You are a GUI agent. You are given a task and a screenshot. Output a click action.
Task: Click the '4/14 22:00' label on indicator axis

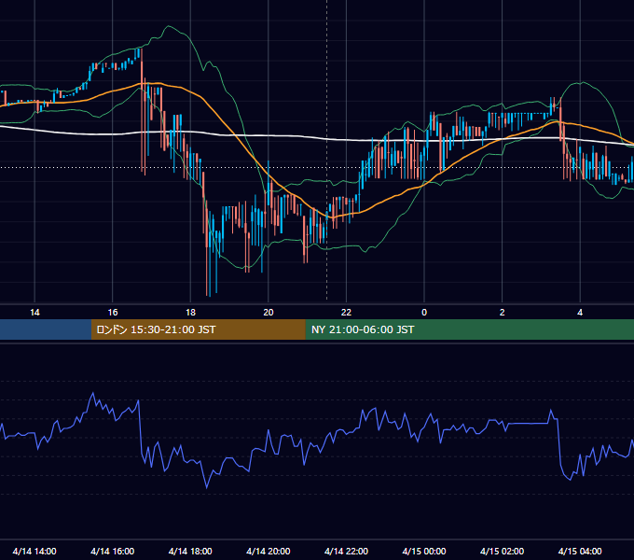(346, 551)
